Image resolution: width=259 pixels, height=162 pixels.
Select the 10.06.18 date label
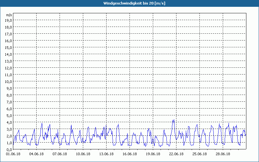click(x=83, y=154)
